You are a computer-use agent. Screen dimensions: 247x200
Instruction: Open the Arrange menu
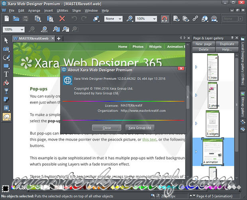click(x=34, y=10)
